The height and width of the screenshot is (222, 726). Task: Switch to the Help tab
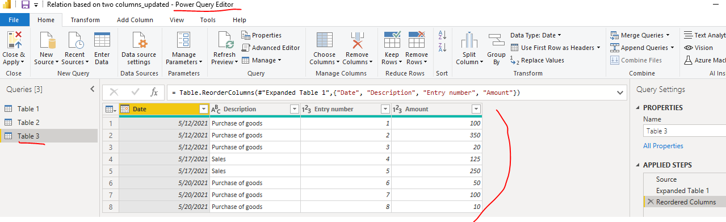[240, 20]
